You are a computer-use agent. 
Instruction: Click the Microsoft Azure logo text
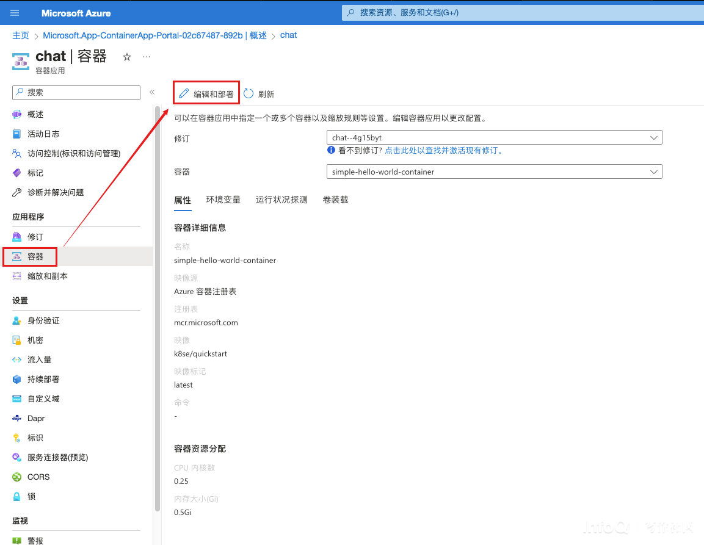(x=76, y=13)
